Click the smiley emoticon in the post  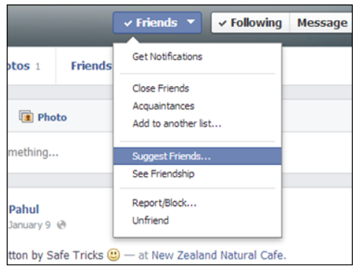[x=114, y=255]
